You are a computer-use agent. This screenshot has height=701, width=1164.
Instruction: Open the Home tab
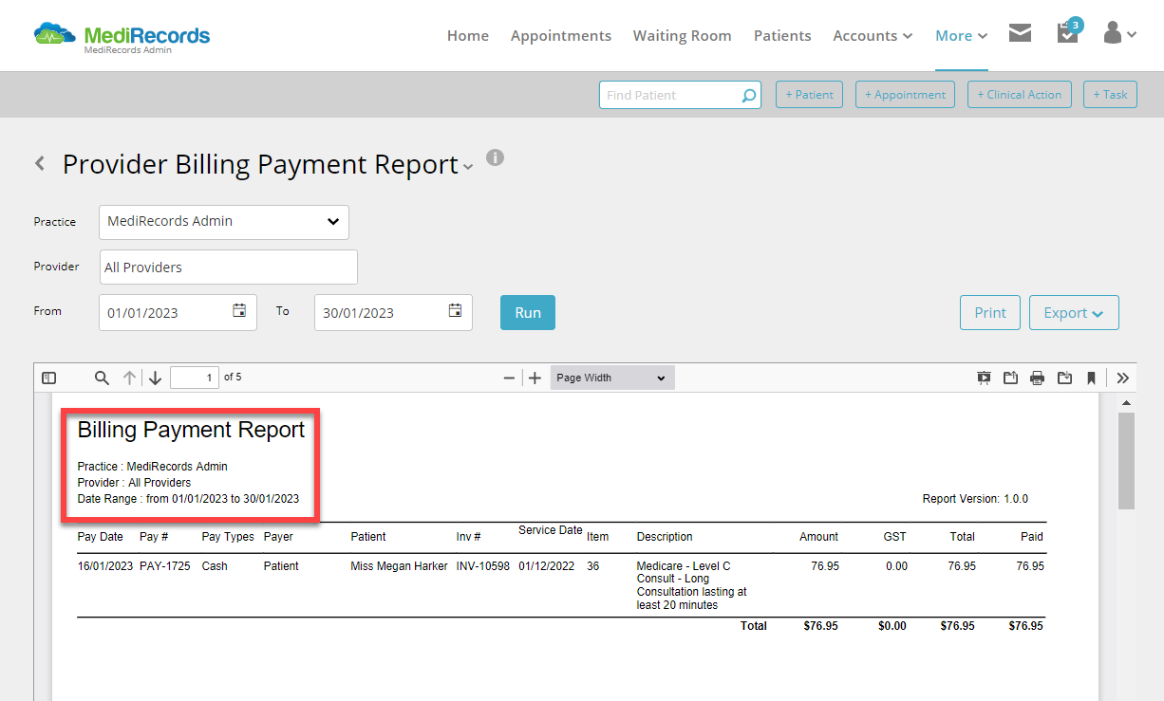468,36
